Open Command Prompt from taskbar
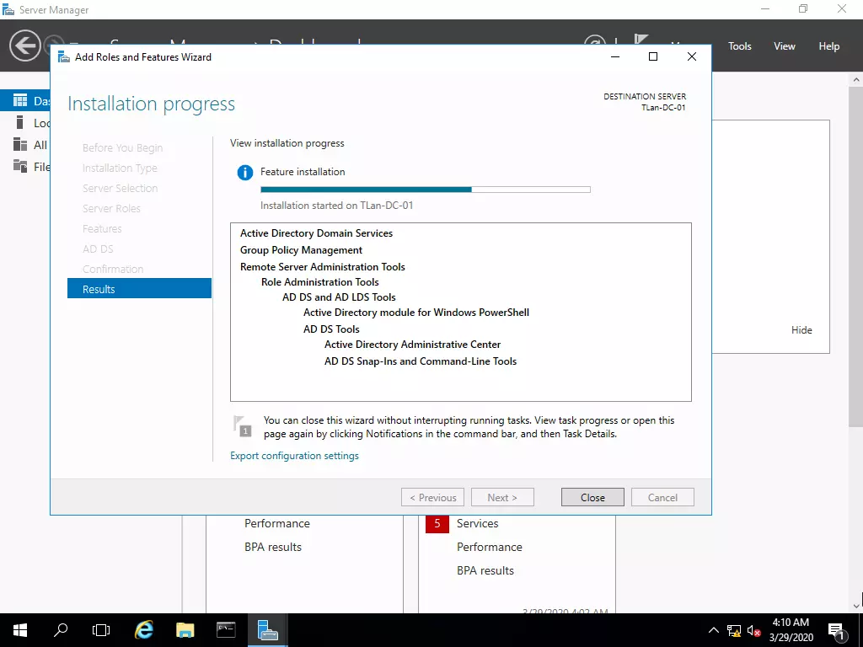The width and height of the screenshot is (863, 647). [226, 630]
